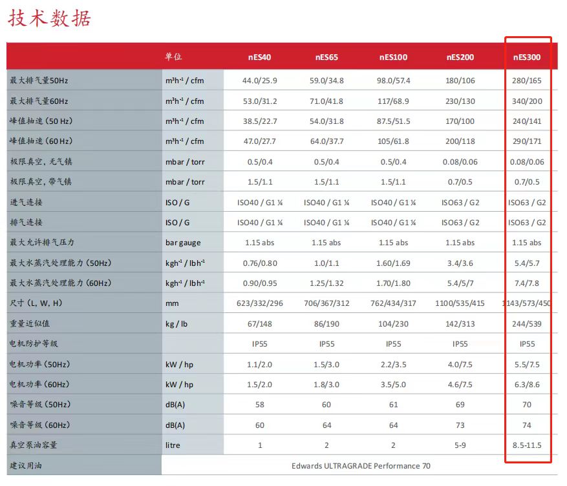
Task: Click the 340/200 cell under nES300
Action: tap(527, 101)
